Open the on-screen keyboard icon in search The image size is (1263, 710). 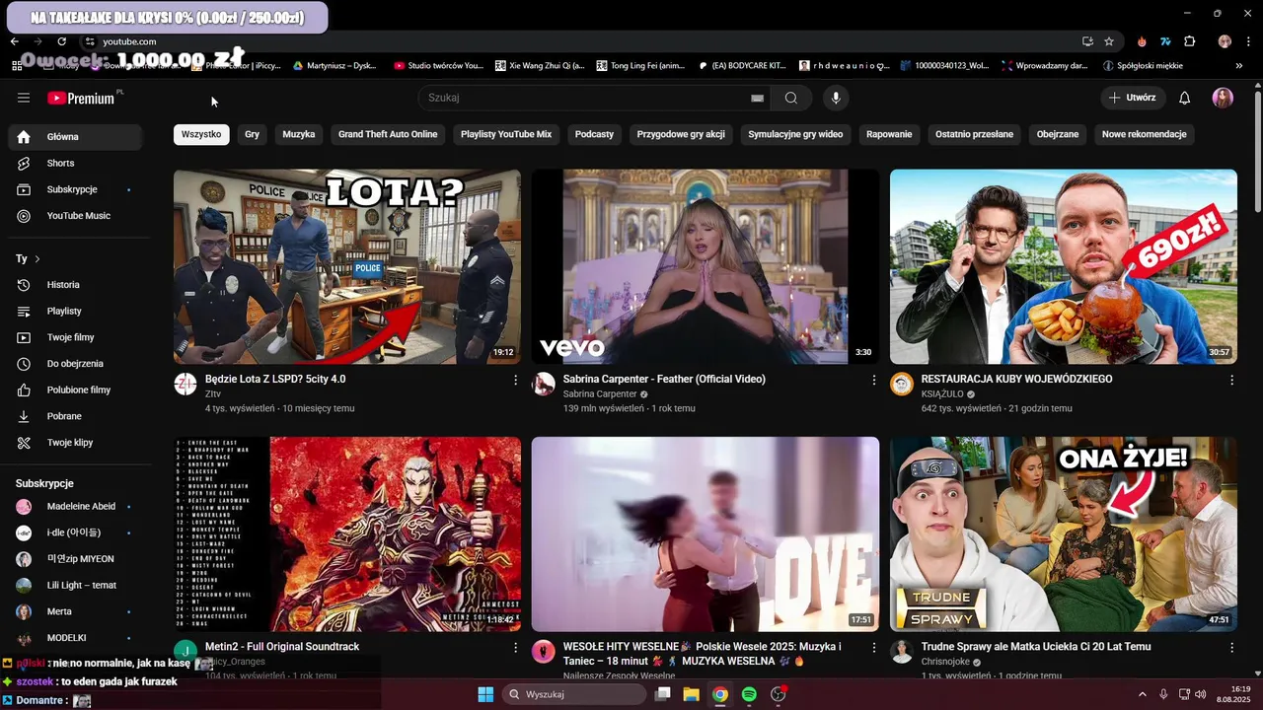pos(757,99)
